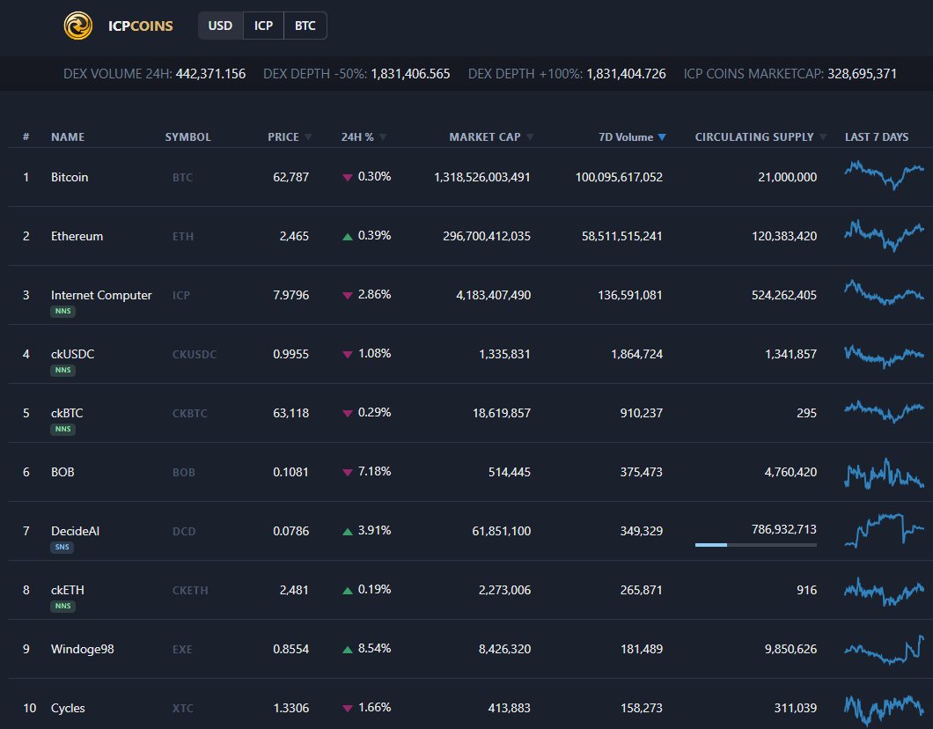Click Windoge98's up 24H arrow
The width and height of the screenshot is (933, 729).
(348, 649)
